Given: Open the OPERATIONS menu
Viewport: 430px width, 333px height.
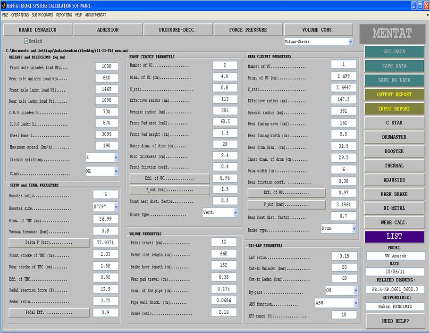Looking at the screenshot, I should coord(20,15).
